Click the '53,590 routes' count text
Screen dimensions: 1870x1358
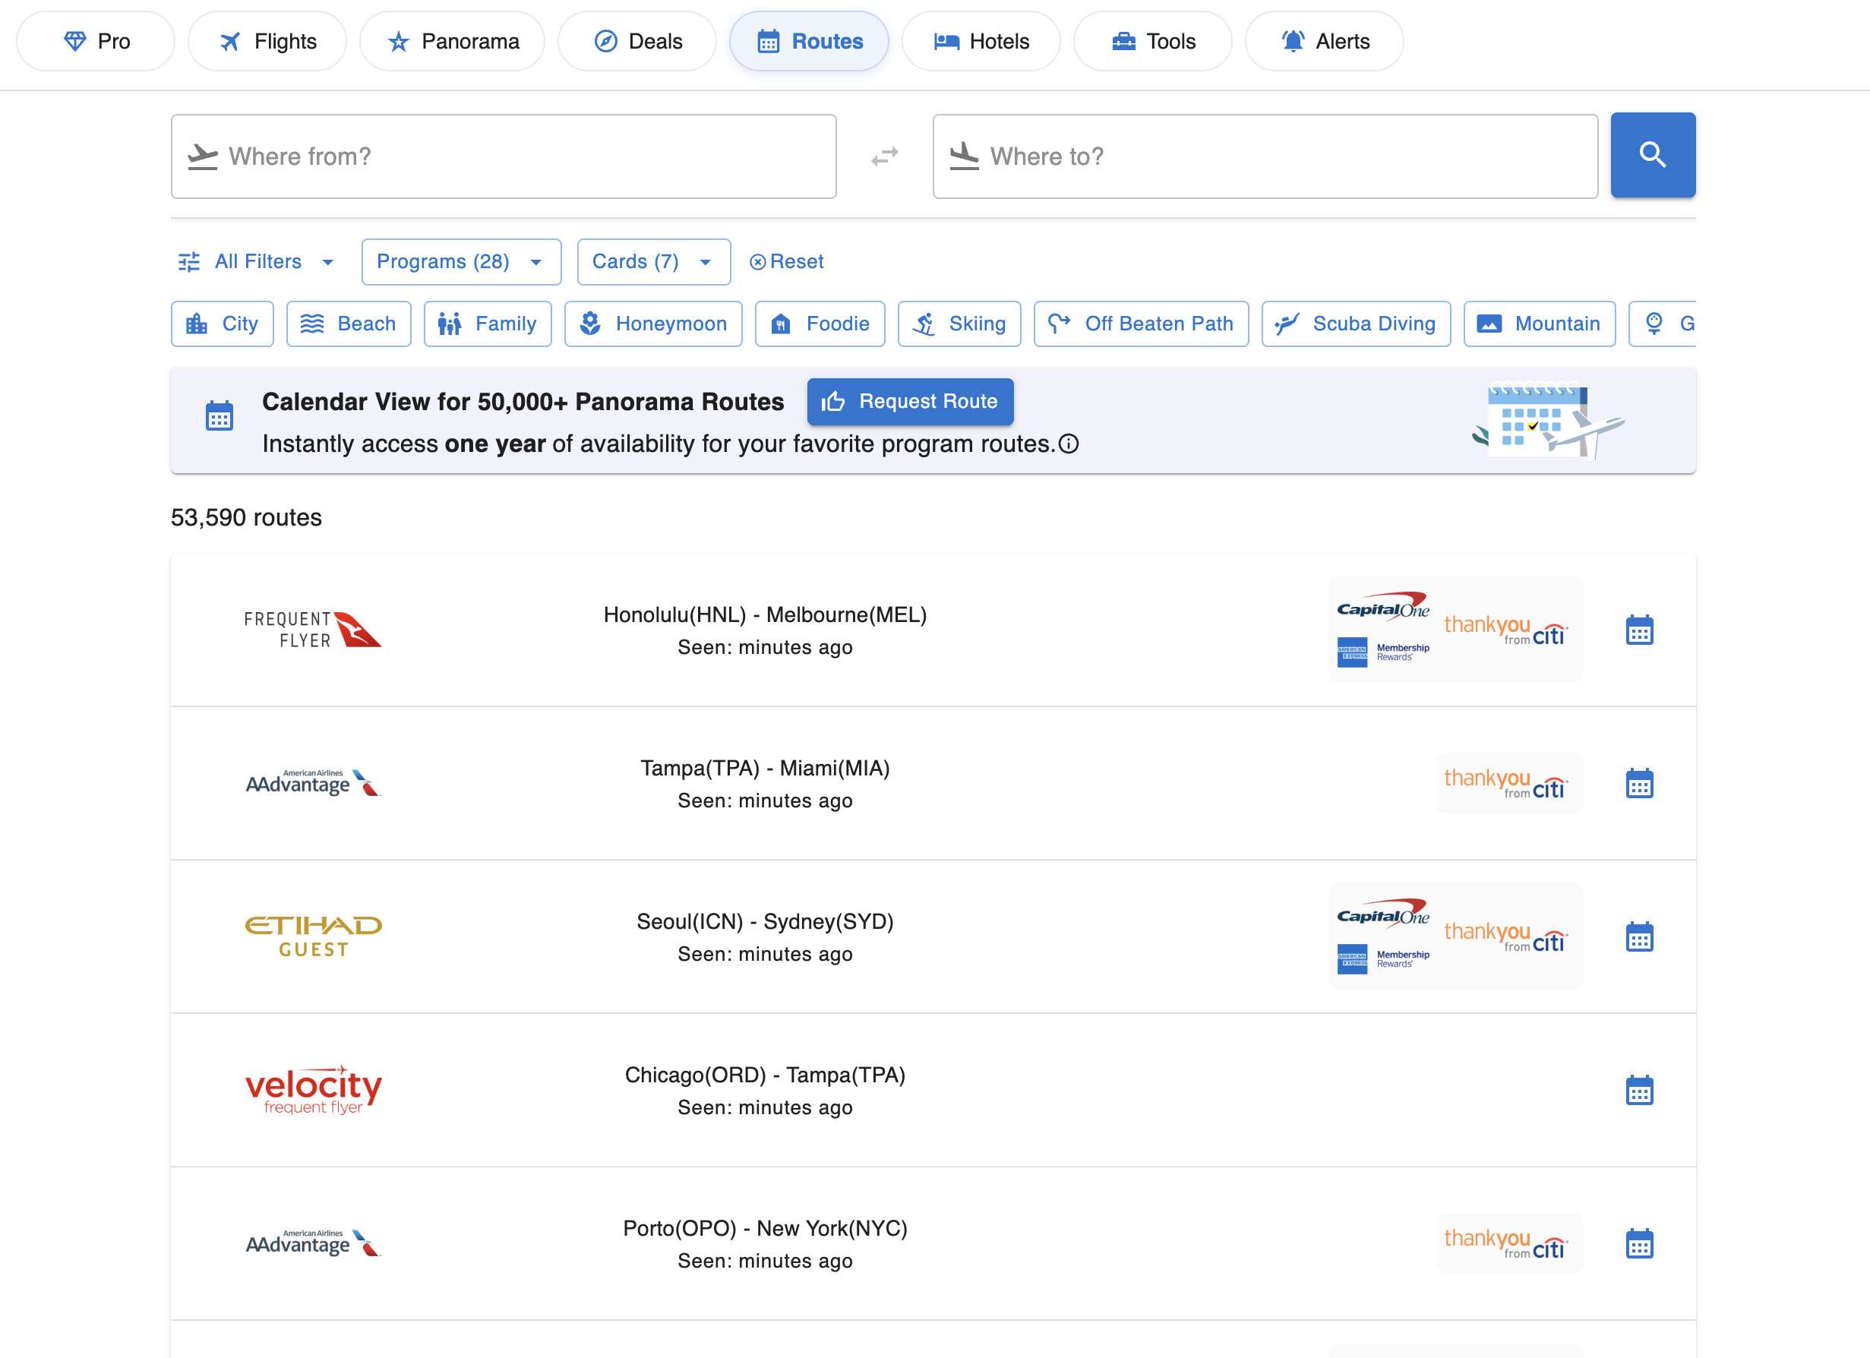click(x=245, y=518)
